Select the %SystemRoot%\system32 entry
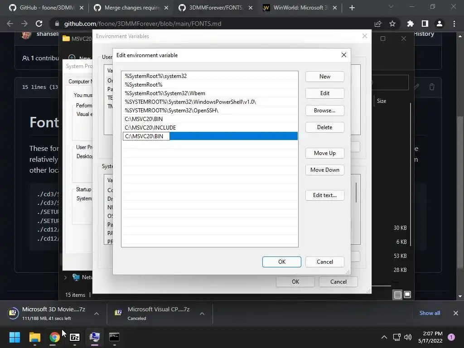This screenshot has height=348, width=464. click(x=209, y=76)
